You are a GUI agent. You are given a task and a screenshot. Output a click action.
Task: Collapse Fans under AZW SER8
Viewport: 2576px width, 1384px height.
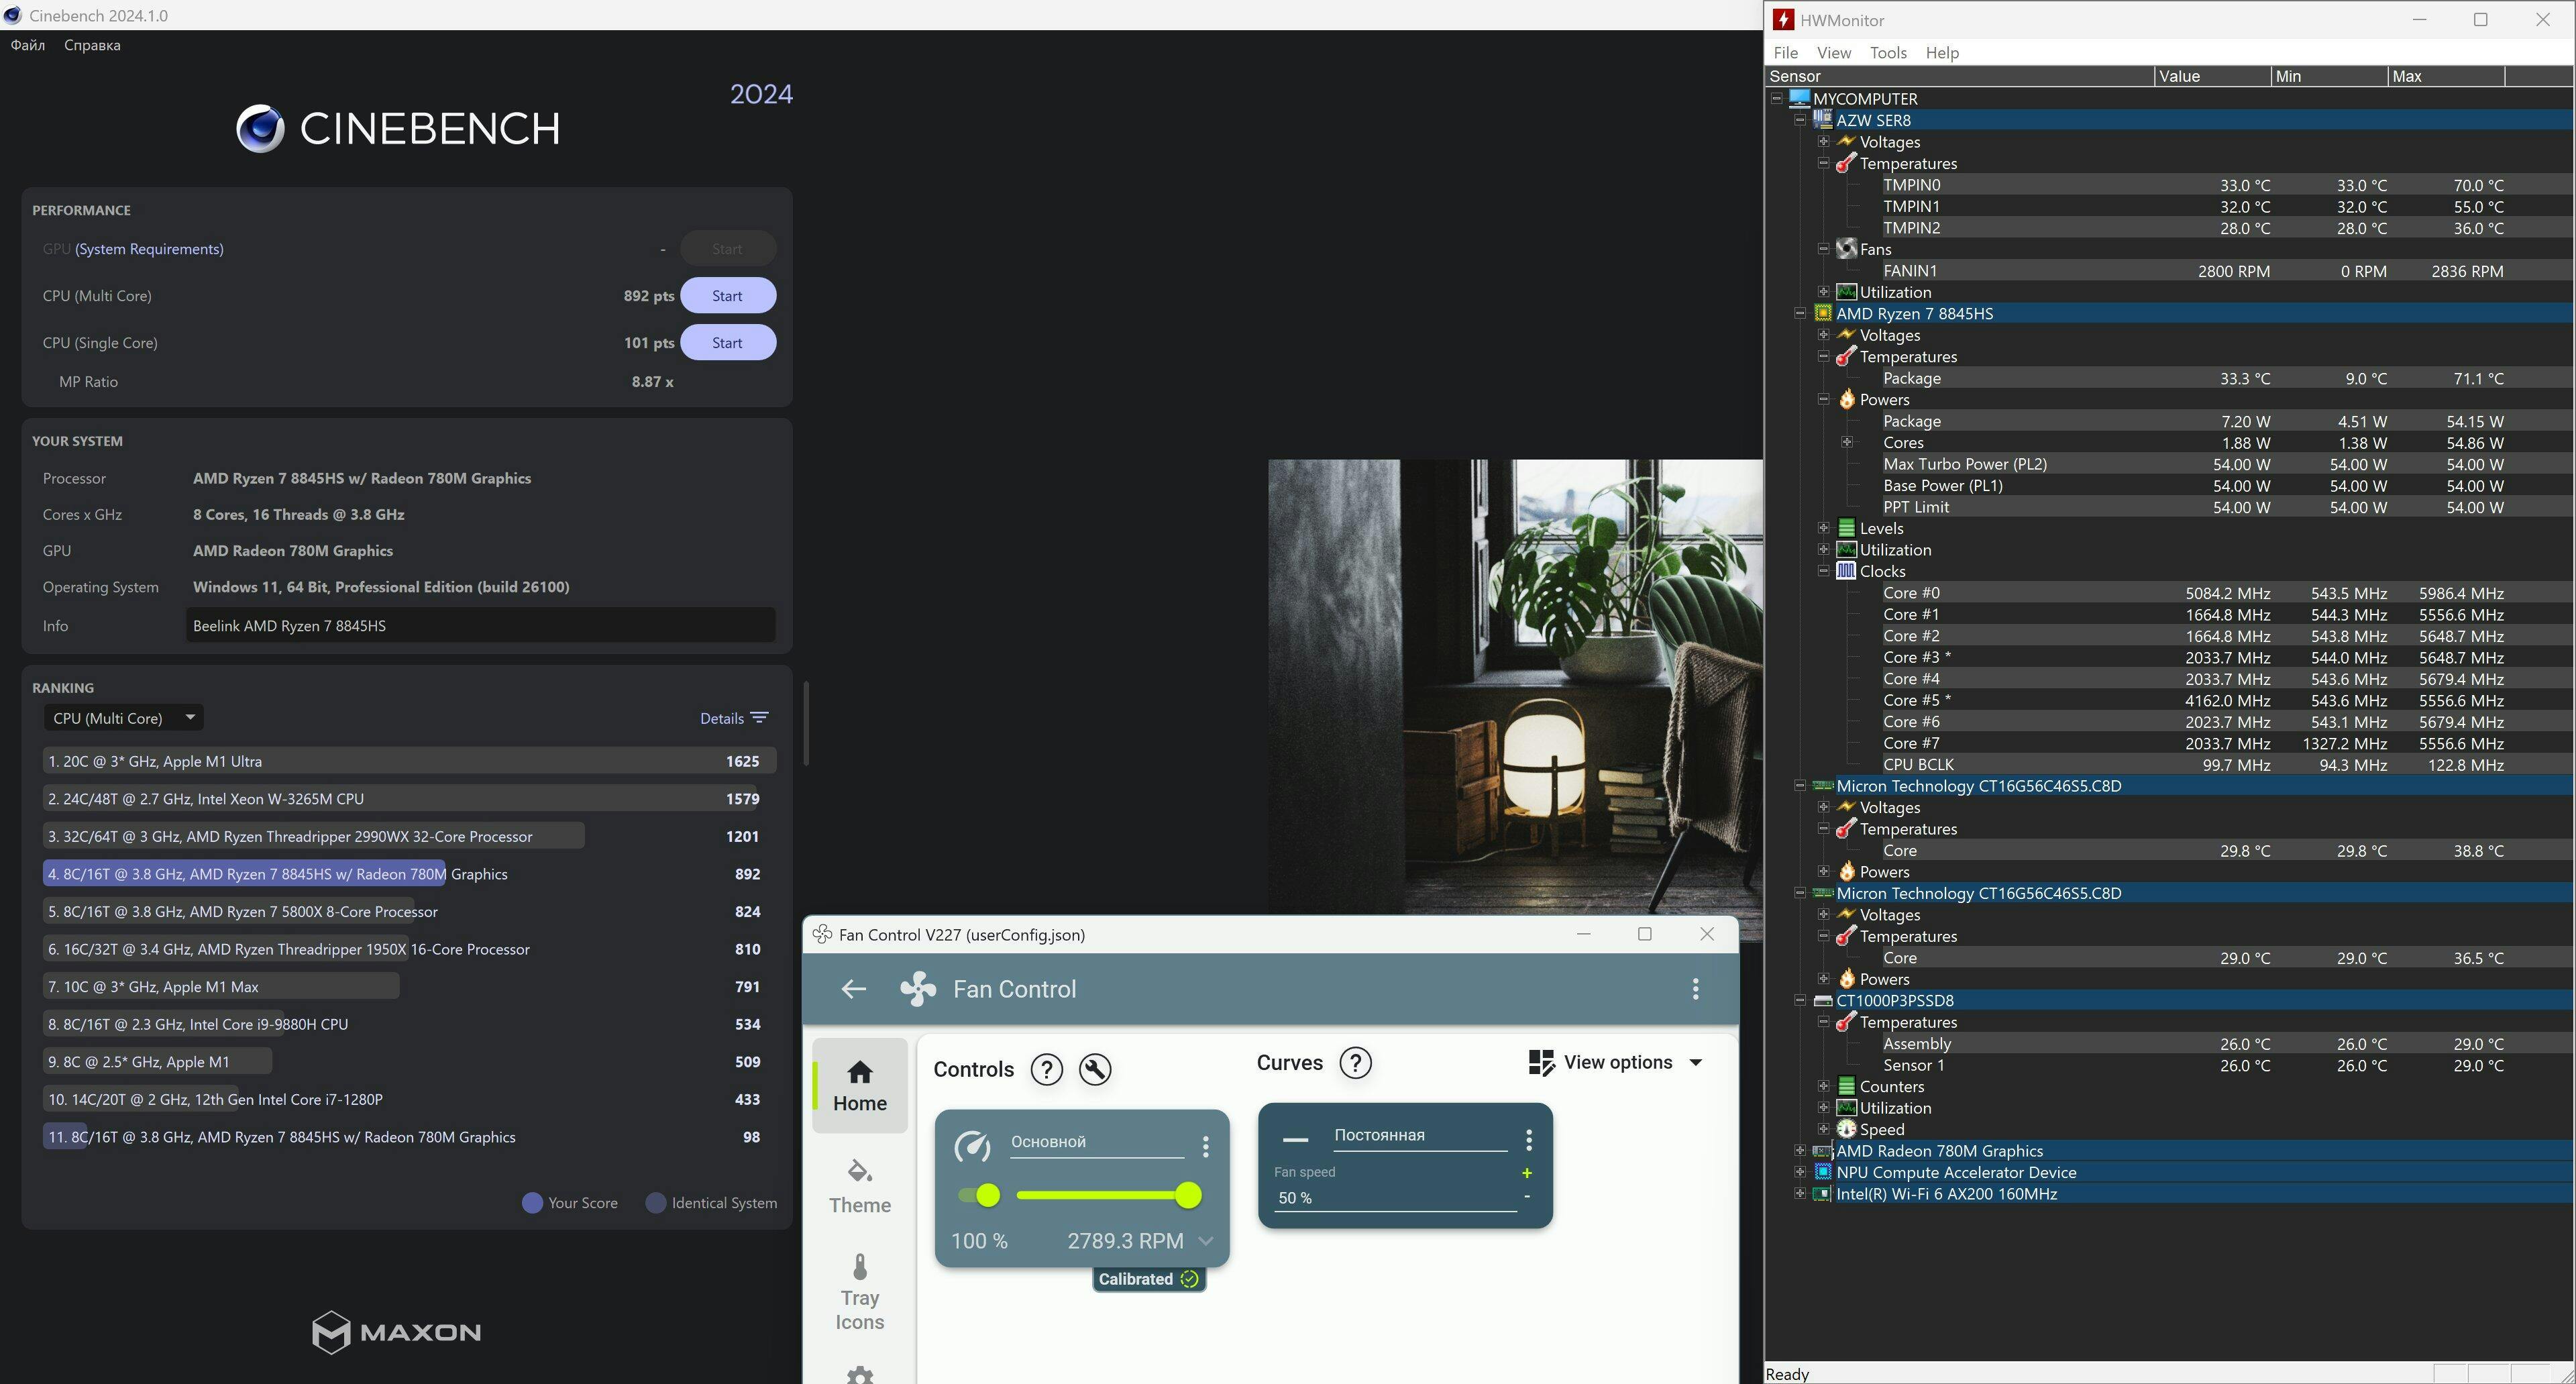click(1823, 249)
